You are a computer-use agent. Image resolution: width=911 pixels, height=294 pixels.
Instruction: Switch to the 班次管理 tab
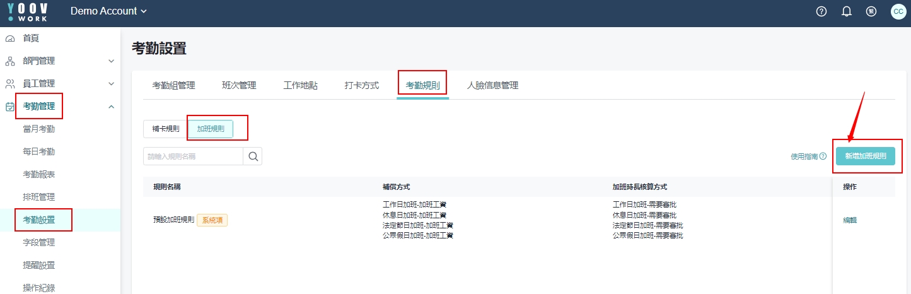point(239,85)
